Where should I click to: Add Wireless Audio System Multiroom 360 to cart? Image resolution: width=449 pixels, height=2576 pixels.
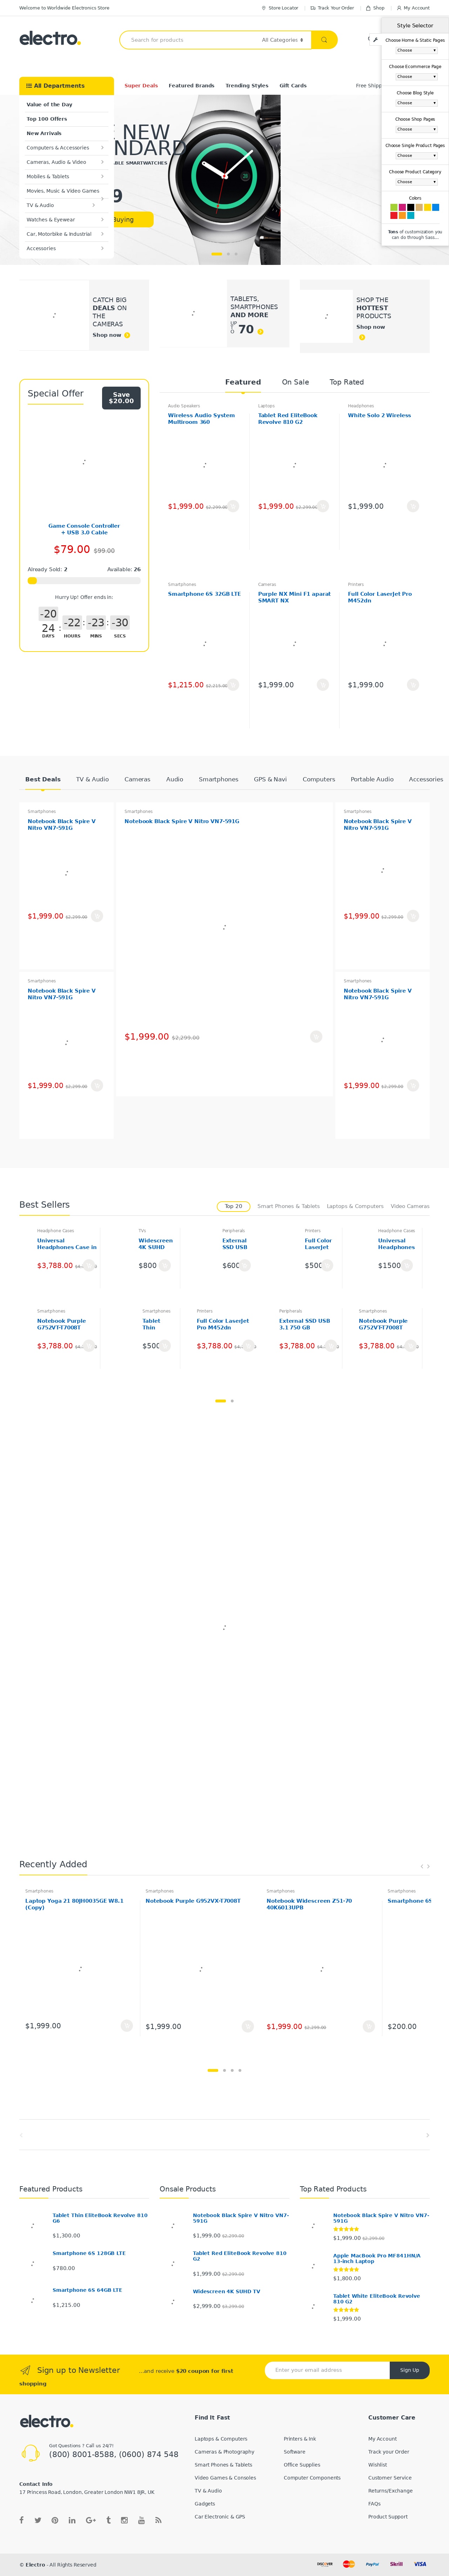[x=233, y=506]
